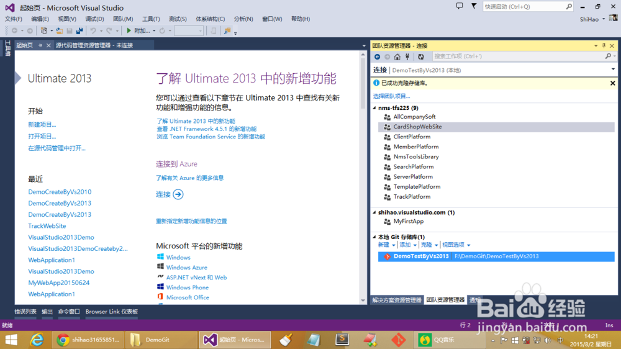Open the document tab list dropdown
621x349 pixels.
(364, 45)
